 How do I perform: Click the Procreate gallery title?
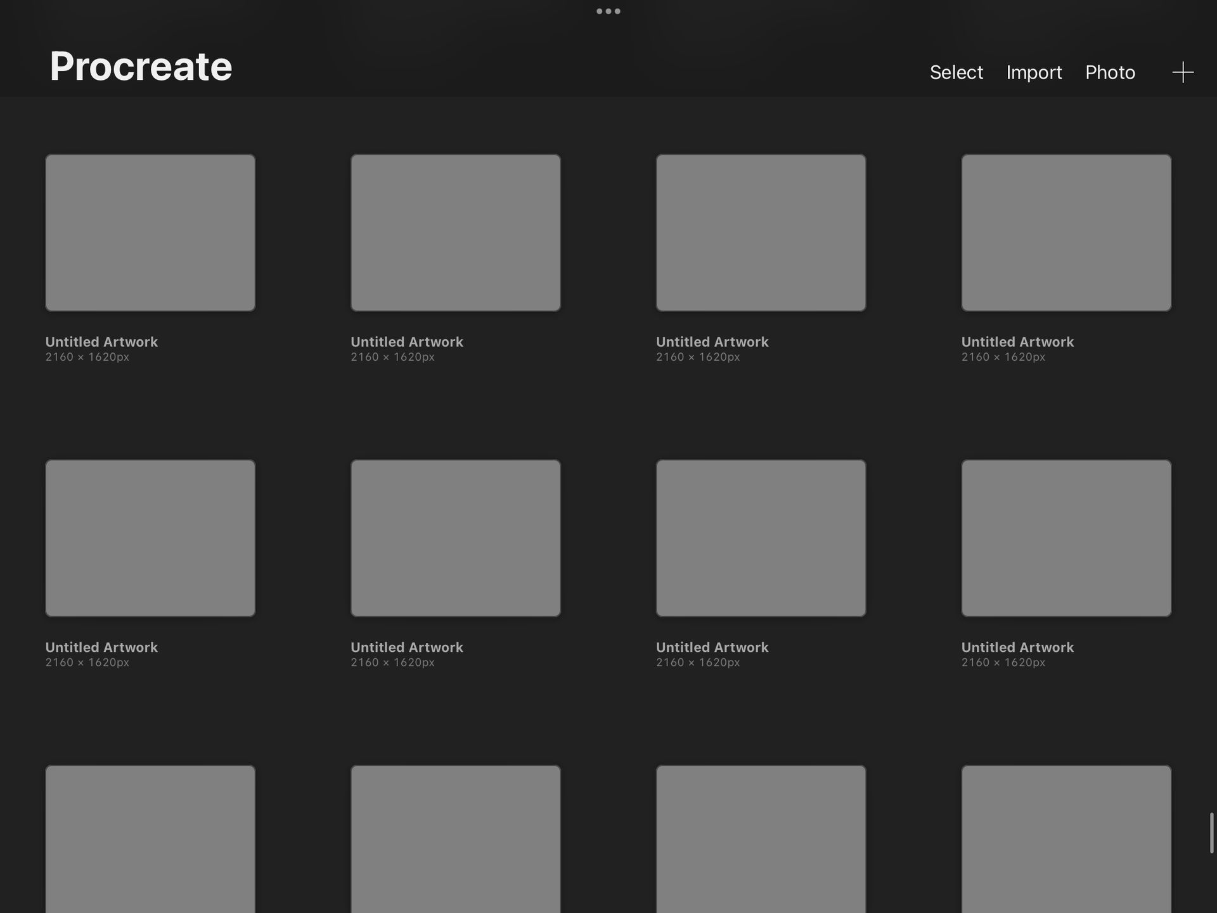click(141, 66)
